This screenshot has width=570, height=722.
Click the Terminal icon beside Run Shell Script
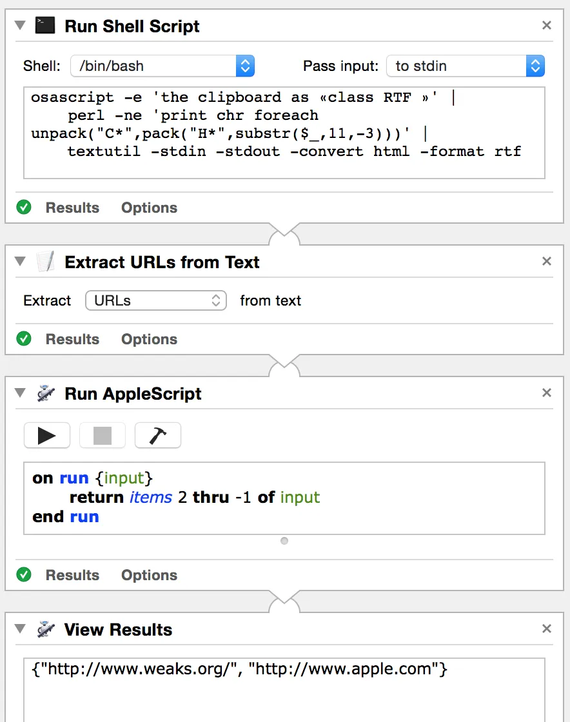pyautogui.click(x=45, y=26)
